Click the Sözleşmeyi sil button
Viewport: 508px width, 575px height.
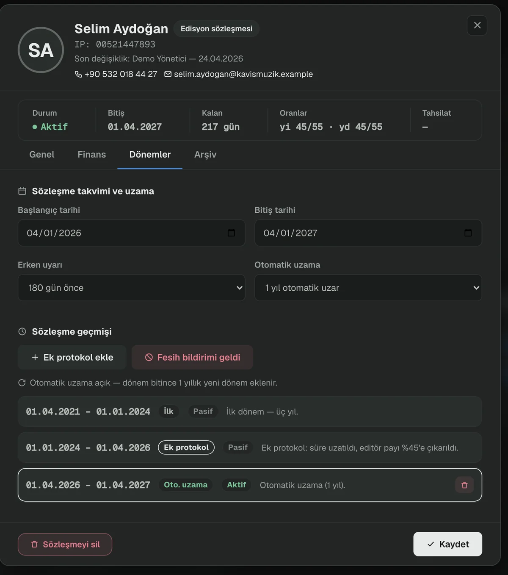[x=65, y=544]
